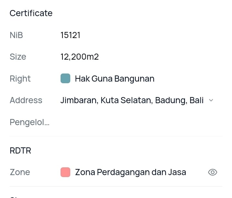Click the Right field label
The image size is (232, 198).
20,78
